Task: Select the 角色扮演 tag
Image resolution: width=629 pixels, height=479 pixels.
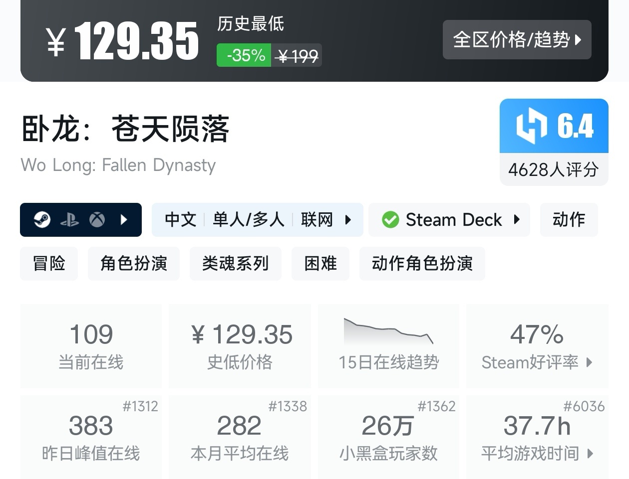Action: (x=134, y=263)
